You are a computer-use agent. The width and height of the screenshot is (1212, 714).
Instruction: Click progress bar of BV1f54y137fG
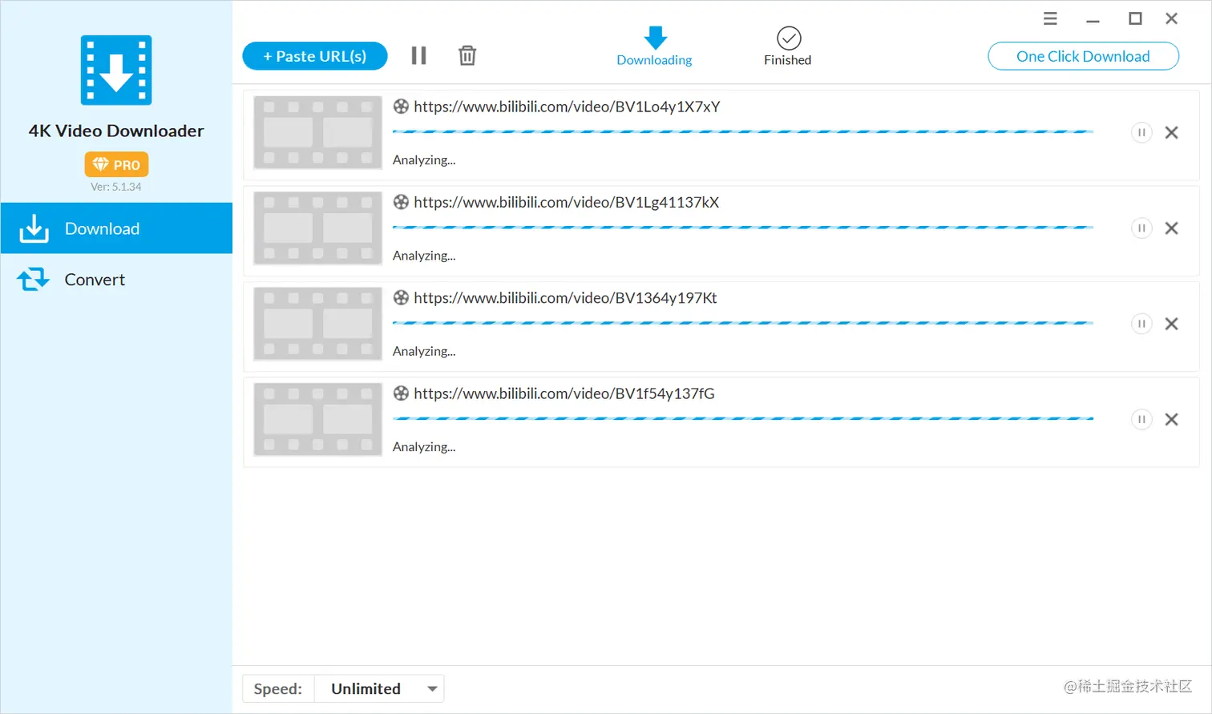coord(743,418)
